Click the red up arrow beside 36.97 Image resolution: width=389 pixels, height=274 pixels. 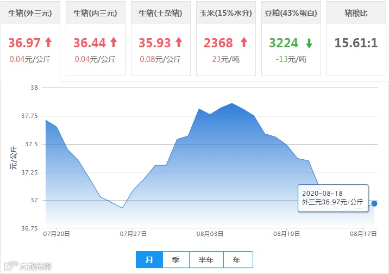49,42
